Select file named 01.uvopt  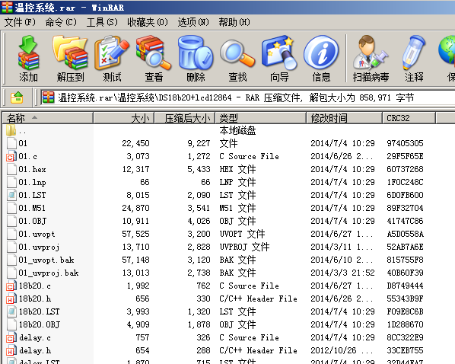coord(37,234)
